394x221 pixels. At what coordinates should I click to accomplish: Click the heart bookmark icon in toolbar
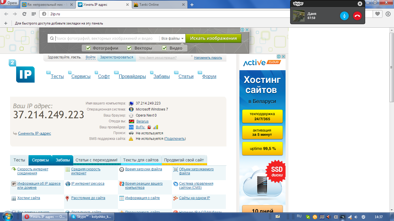click(377, 14)
